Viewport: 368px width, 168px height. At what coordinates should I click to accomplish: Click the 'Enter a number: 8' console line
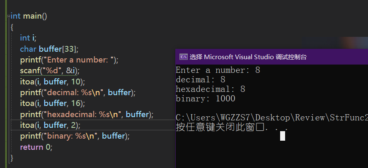218,70
